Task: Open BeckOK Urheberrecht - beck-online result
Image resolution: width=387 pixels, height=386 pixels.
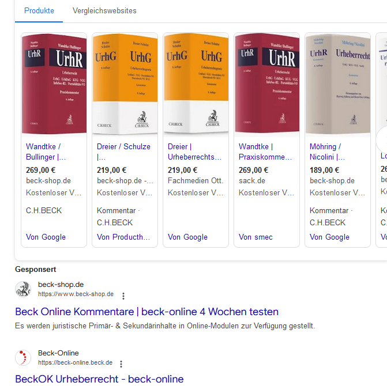Action: pos(99,379)
